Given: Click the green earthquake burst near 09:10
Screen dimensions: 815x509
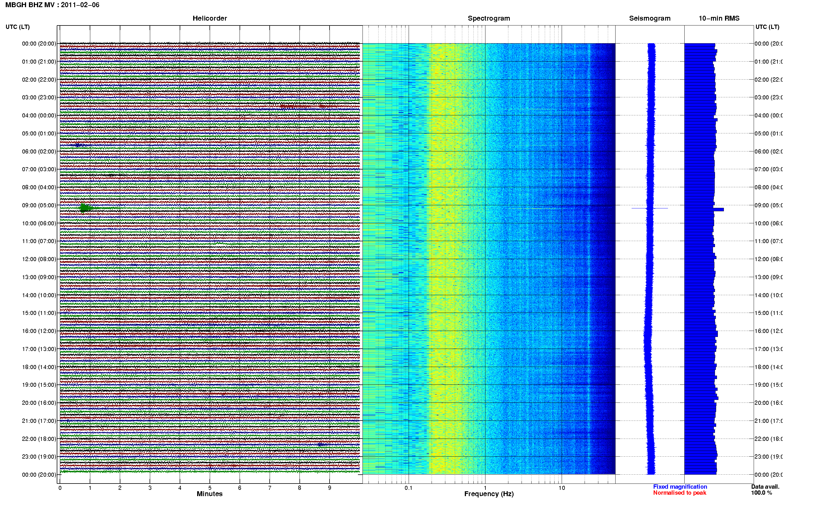Looking at the screenshot, I should pos(85,208).
